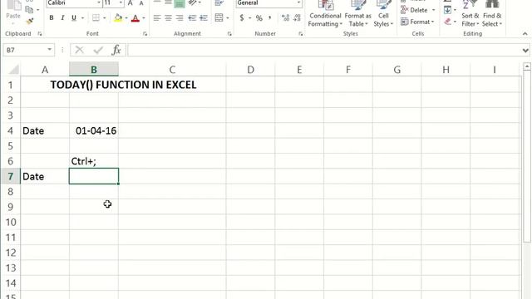This screenshot has height=299, width=532.
Task: Select cell containing Ctrl+;
Action: 94,161
